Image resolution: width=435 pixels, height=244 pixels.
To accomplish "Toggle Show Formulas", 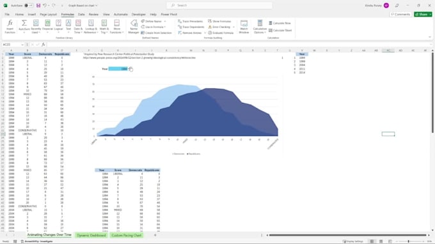I will point(219,21).
